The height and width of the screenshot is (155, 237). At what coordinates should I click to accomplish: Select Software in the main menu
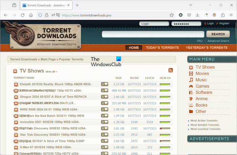204,92
